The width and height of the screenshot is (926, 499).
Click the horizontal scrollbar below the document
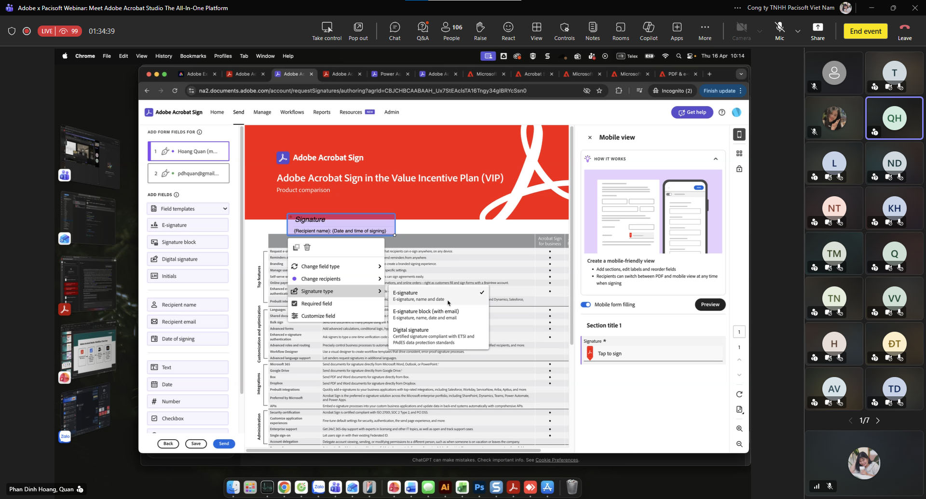[x=393, y=450]
